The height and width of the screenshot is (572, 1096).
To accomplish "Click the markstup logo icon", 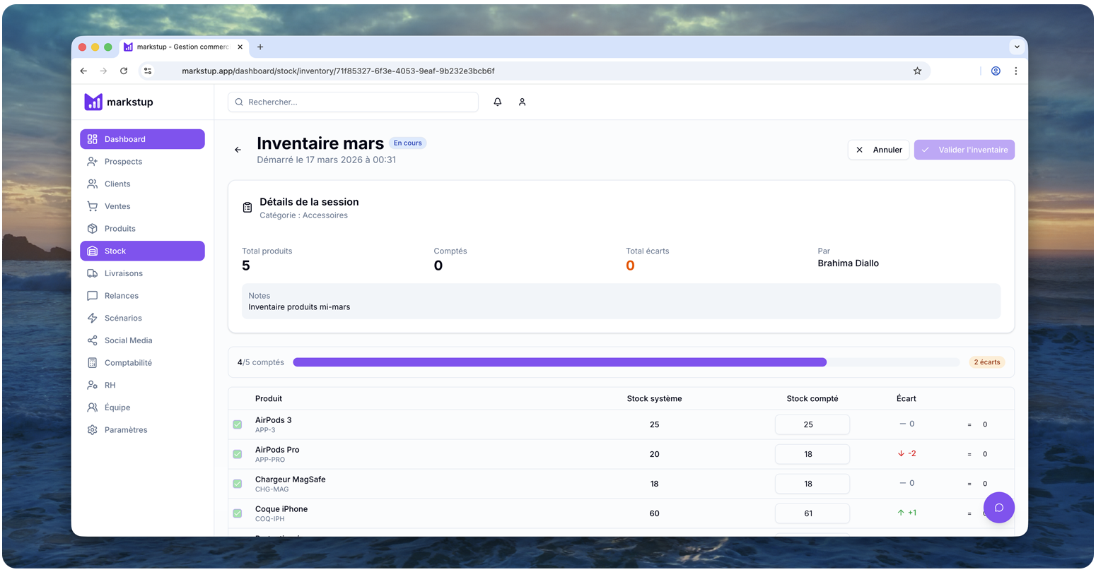I will tap(93, 102).
